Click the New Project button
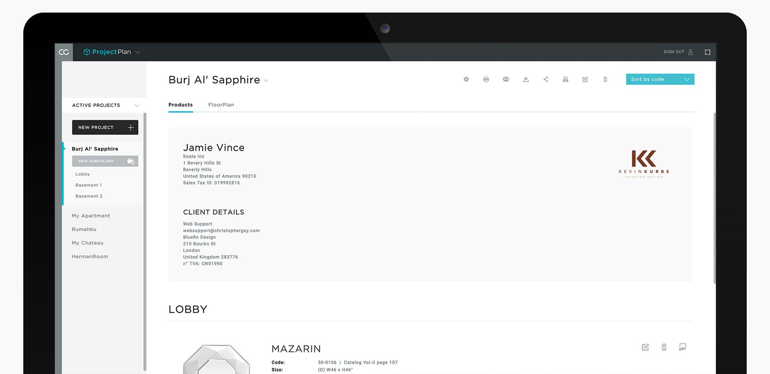Screen dimensions: 770x374 coord(105,127)
